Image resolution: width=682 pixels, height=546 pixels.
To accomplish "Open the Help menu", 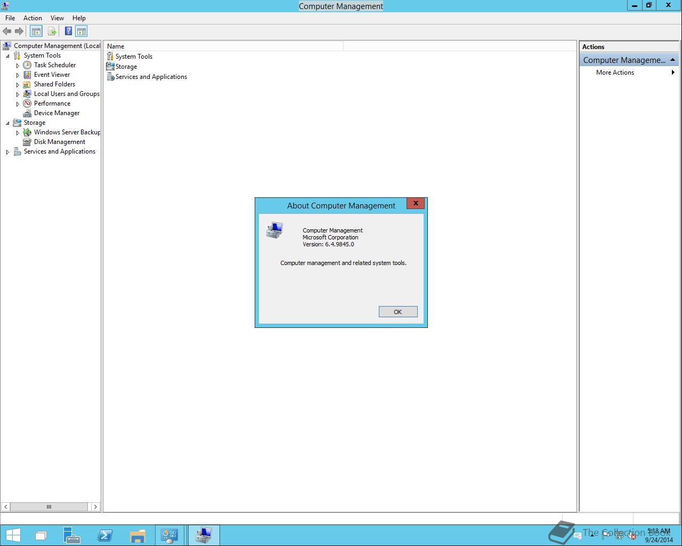I will (79, 18).
